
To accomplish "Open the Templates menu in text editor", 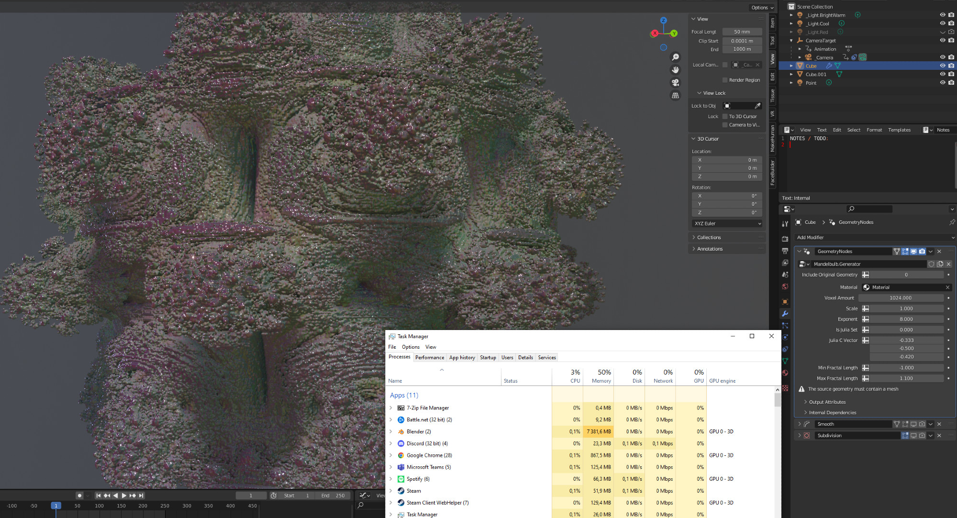I will point(899,130).
